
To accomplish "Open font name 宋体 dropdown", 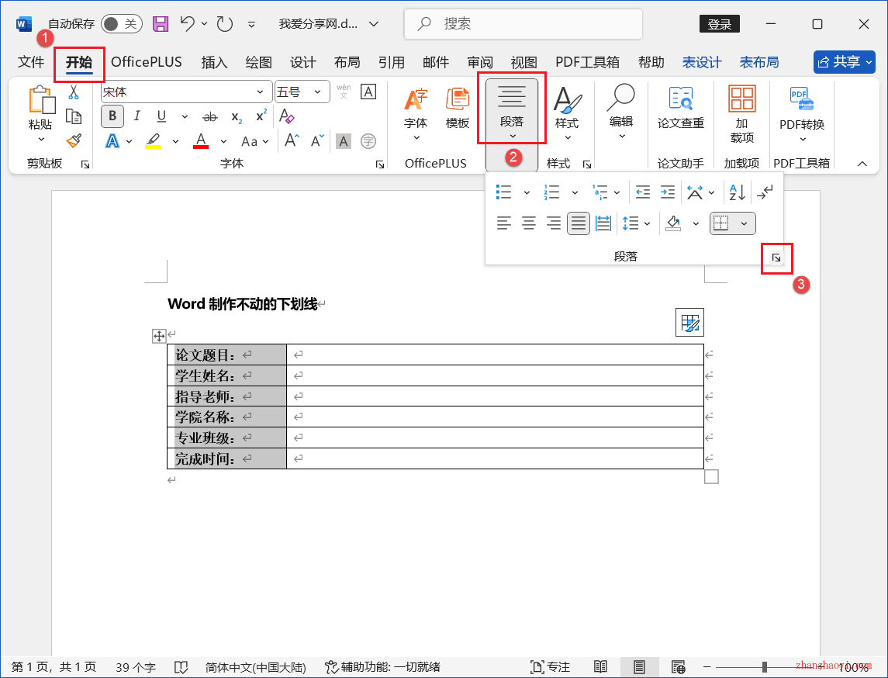I will (x=260, y=92).
